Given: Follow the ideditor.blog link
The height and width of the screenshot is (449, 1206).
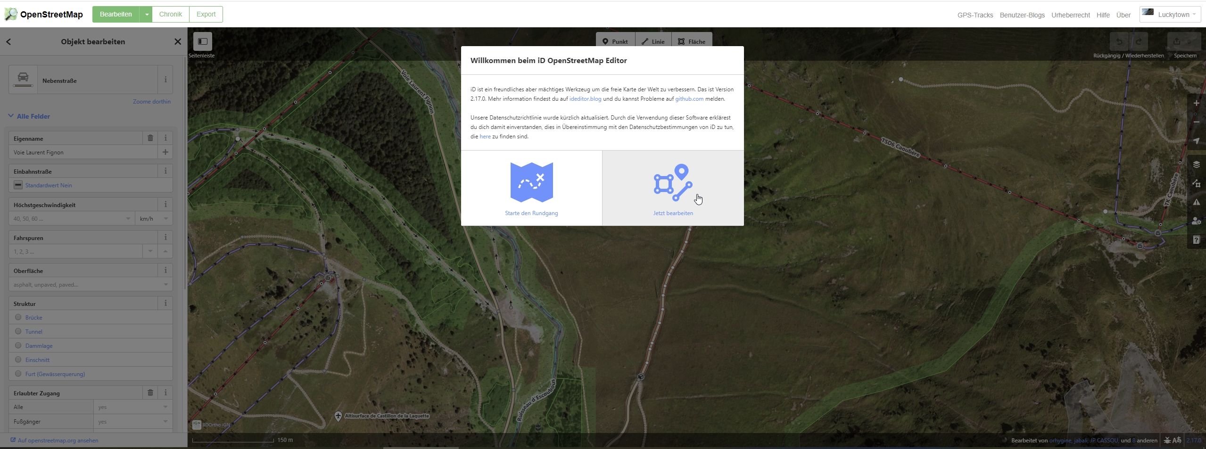Looking at the screenshot, I should pos(585,99).
